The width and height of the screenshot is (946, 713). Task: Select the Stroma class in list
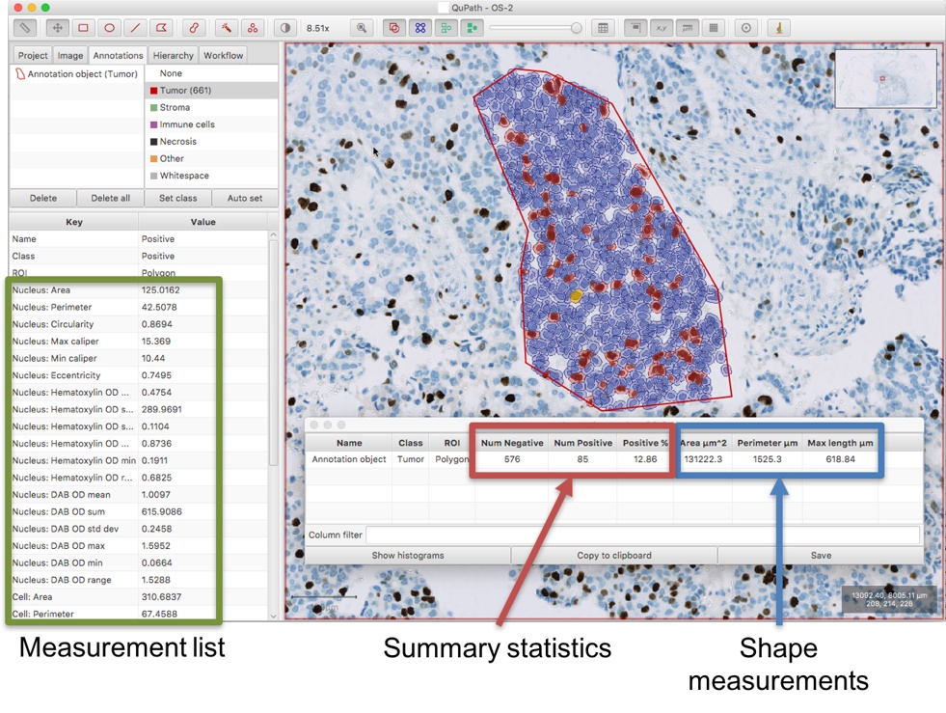211,107
